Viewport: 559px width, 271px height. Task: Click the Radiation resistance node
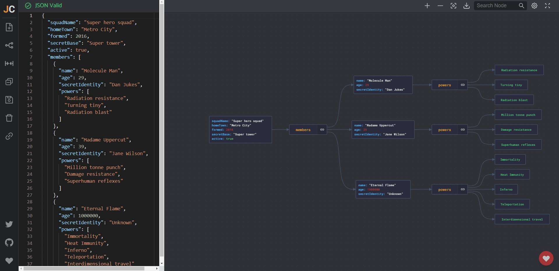[x=519, y=70]
